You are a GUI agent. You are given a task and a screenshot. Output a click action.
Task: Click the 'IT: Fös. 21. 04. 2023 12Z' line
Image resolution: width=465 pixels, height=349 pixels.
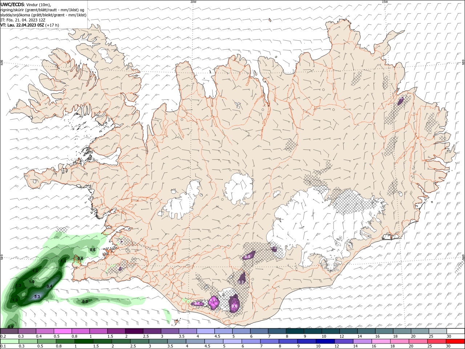pos(23,20)
